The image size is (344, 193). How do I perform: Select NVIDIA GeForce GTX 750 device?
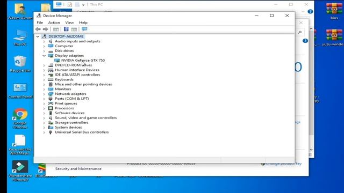click(83, 60)
